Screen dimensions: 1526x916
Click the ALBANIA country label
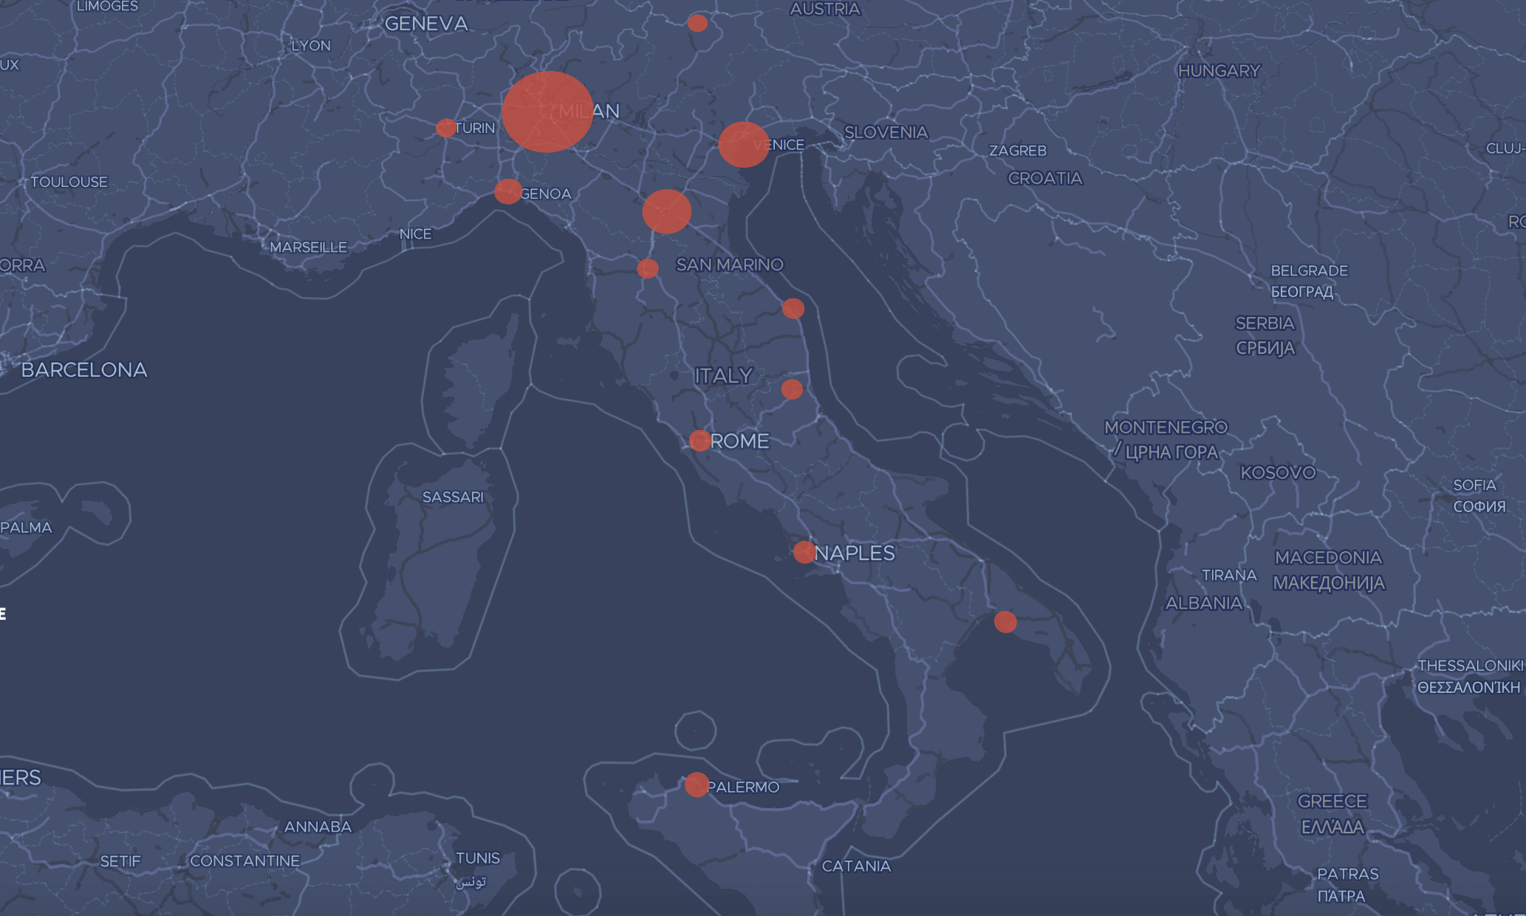coord(1204,604)
